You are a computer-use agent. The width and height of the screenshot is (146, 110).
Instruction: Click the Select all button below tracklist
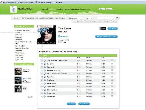tap(71, 104)
